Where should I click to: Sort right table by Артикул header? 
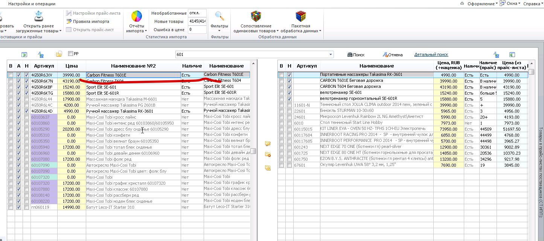click(x=306, y=66)
